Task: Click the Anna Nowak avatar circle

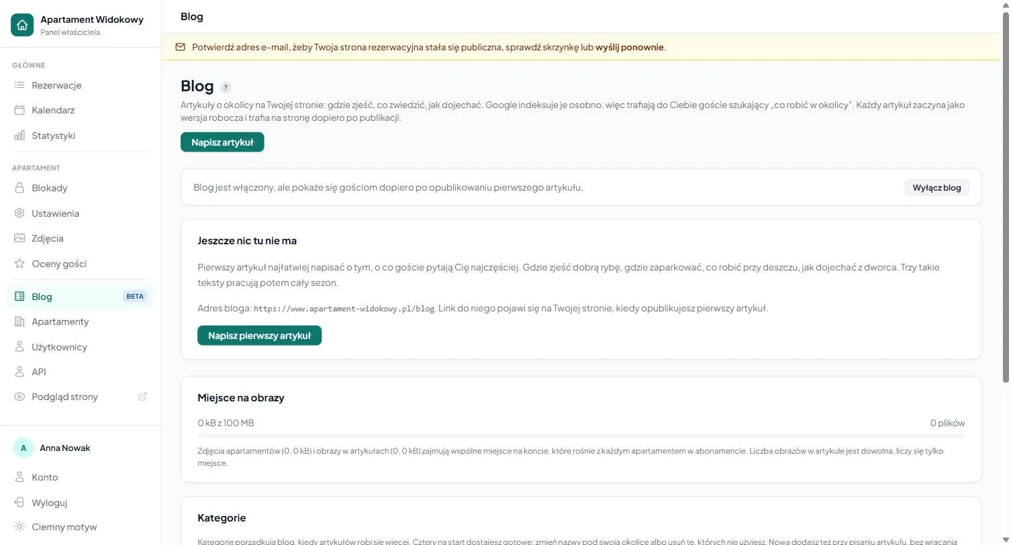Action: 23,448
